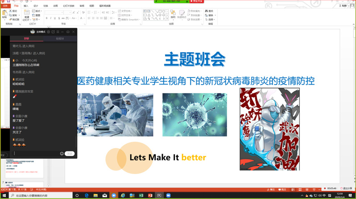Toggle Italic formatting

tap(51, 18)
